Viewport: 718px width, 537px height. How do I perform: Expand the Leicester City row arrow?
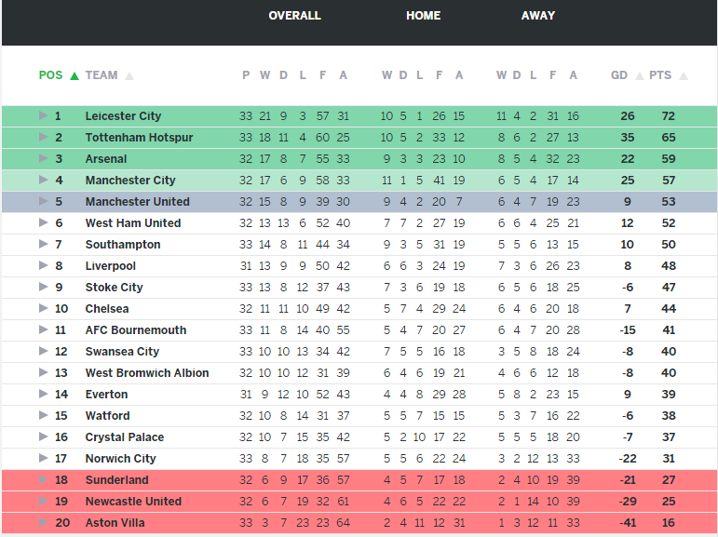click(43, 116)
